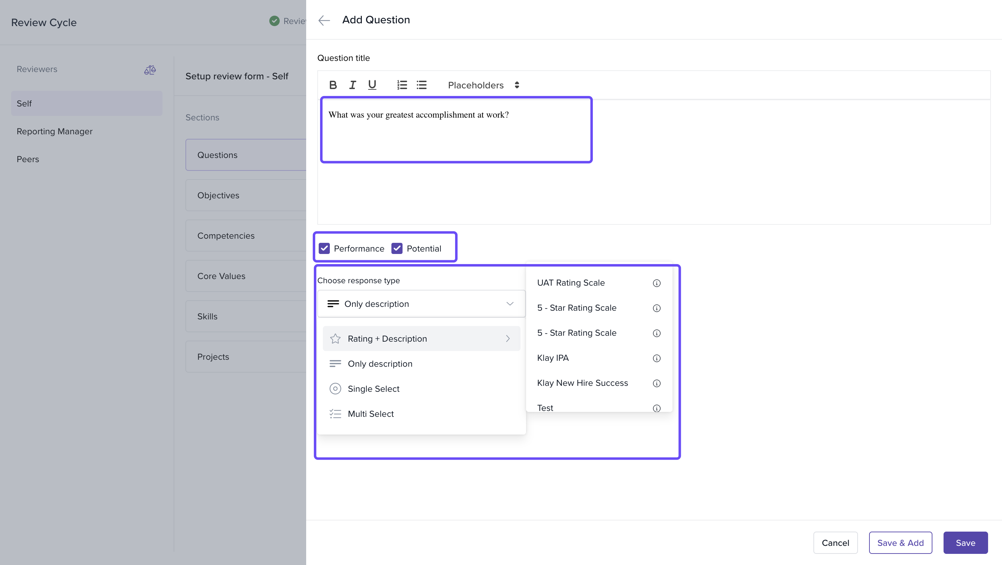Toggle underline formatting
The width and height of the screenshot is (1002, 565).
click(x=372, y=85)
